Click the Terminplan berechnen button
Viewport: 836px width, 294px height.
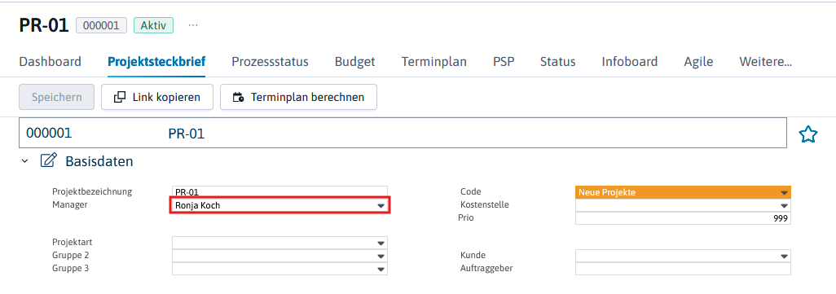(298, 97)
